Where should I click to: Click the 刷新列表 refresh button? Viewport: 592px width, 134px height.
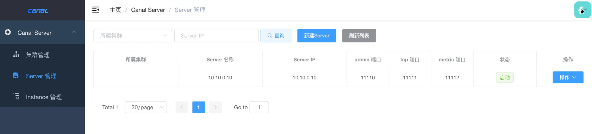(359, 35)
